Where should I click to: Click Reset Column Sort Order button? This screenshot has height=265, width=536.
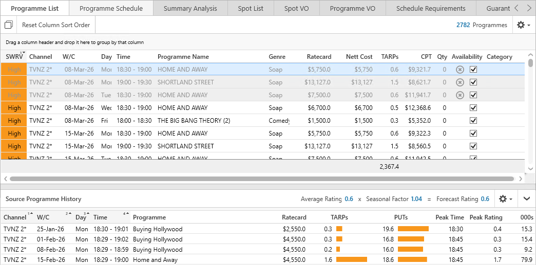click(56, 25)
